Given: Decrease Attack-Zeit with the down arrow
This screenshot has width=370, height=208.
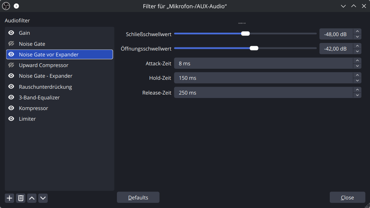Looking at the screenshot, I should [x=357, y=66].
